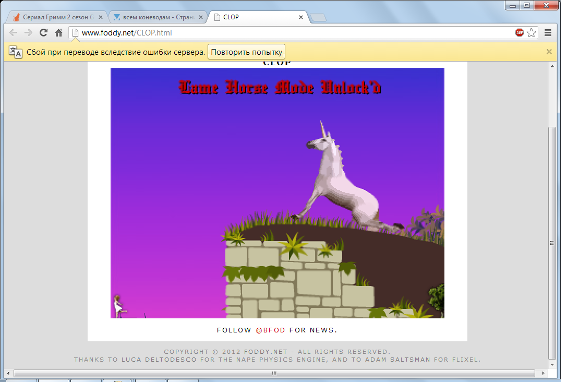This screenshot has width=567, height=382.
Task: Open a new tab
Action: [x=318, y=17]
